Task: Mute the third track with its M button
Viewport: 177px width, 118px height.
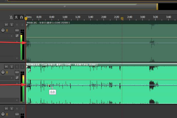Action: coord(6,109)
